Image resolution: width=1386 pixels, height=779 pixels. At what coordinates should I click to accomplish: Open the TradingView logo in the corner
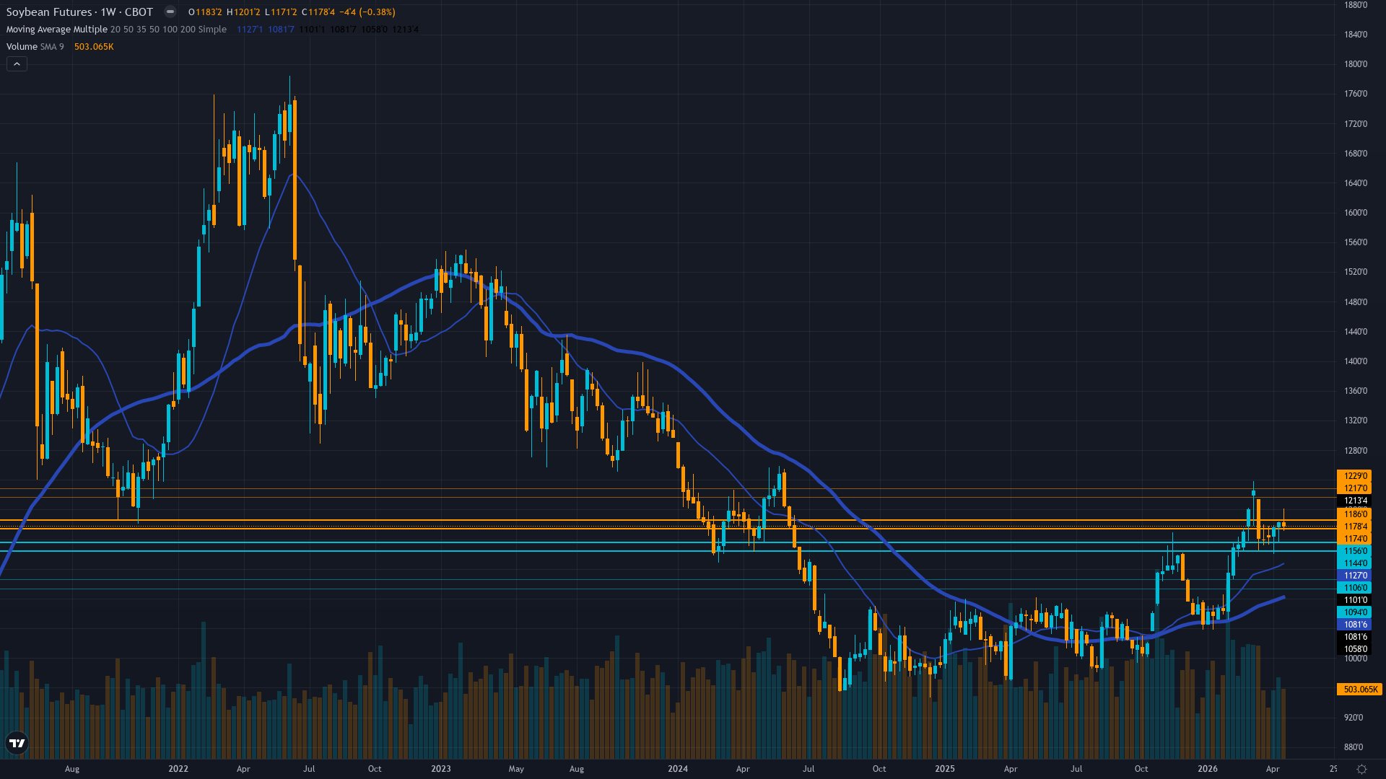point(17,743)
